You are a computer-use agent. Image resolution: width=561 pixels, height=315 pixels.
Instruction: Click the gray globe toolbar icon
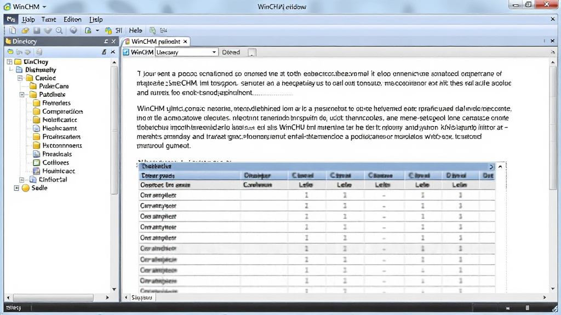point(73,31)
